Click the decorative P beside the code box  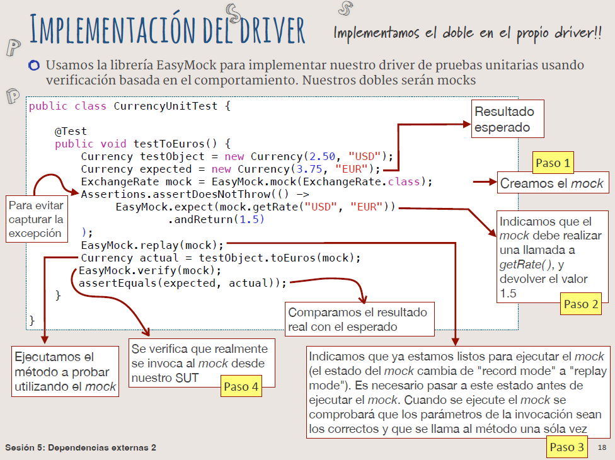[x=13, y=96]
